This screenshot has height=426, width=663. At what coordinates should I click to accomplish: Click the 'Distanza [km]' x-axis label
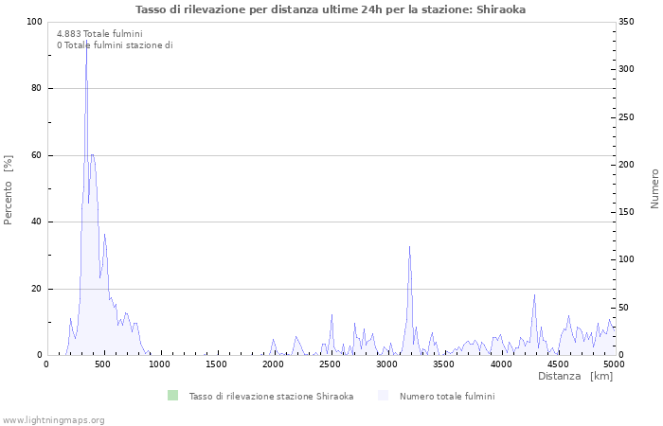pyautogui.click(x=575, y=376)
